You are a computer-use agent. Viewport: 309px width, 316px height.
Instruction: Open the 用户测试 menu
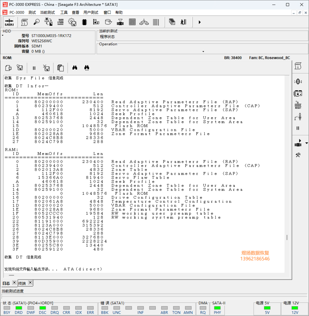tap(91, 12)
